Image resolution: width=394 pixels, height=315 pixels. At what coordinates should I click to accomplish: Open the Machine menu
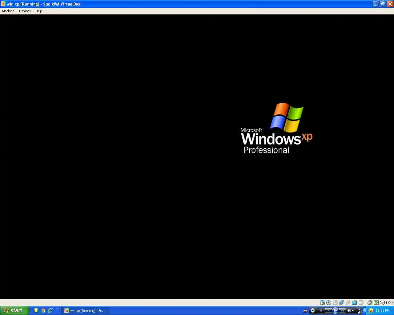(8, 11)
